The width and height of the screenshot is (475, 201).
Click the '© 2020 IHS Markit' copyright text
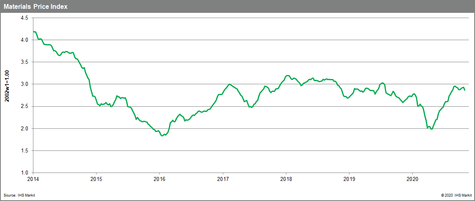tap(456, 195)
